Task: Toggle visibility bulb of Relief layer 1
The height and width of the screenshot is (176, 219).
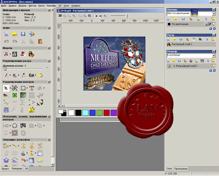Action: pyautogui.click(x=214, y=66)
